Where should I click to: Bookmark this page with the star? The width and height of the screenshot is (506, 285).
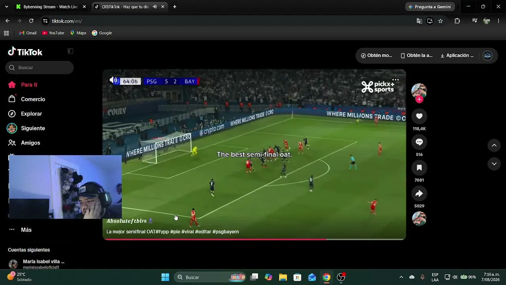[x=440, y=21]
